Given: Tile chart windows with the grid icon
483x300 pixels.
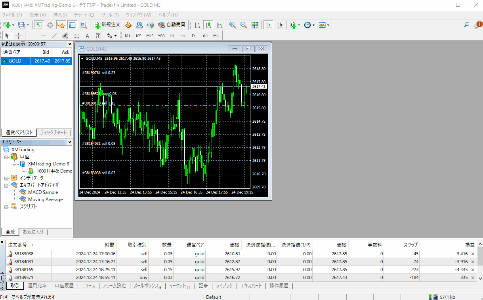Looking at the screenshot, I should point(255,25).
